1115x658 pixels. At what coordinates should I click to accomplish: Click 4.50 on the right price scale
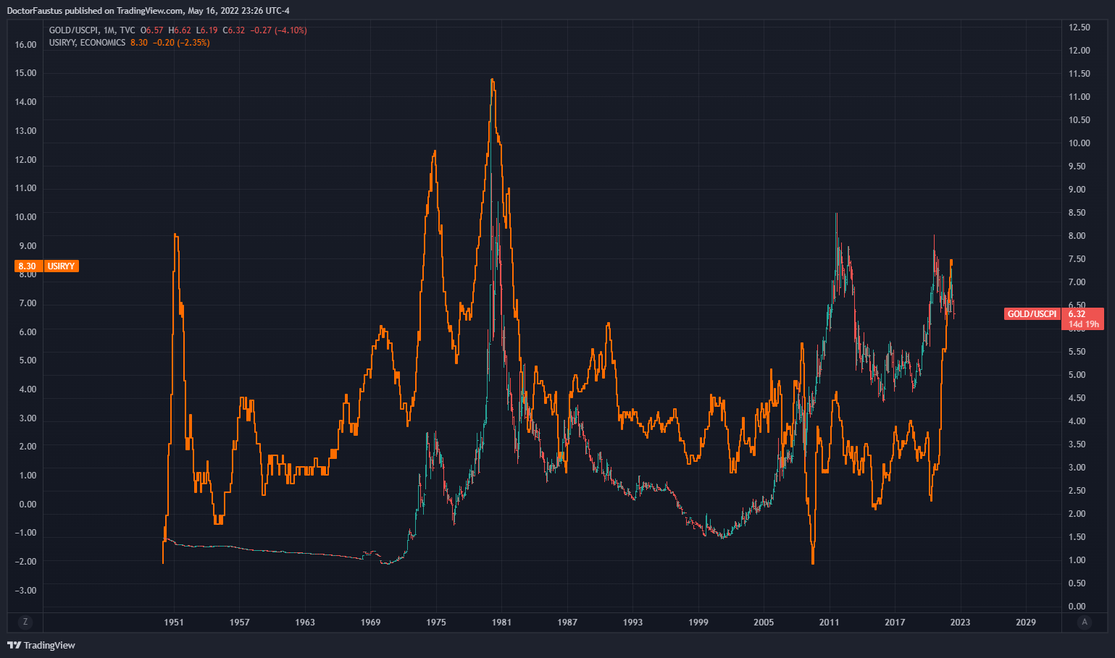1077,398
